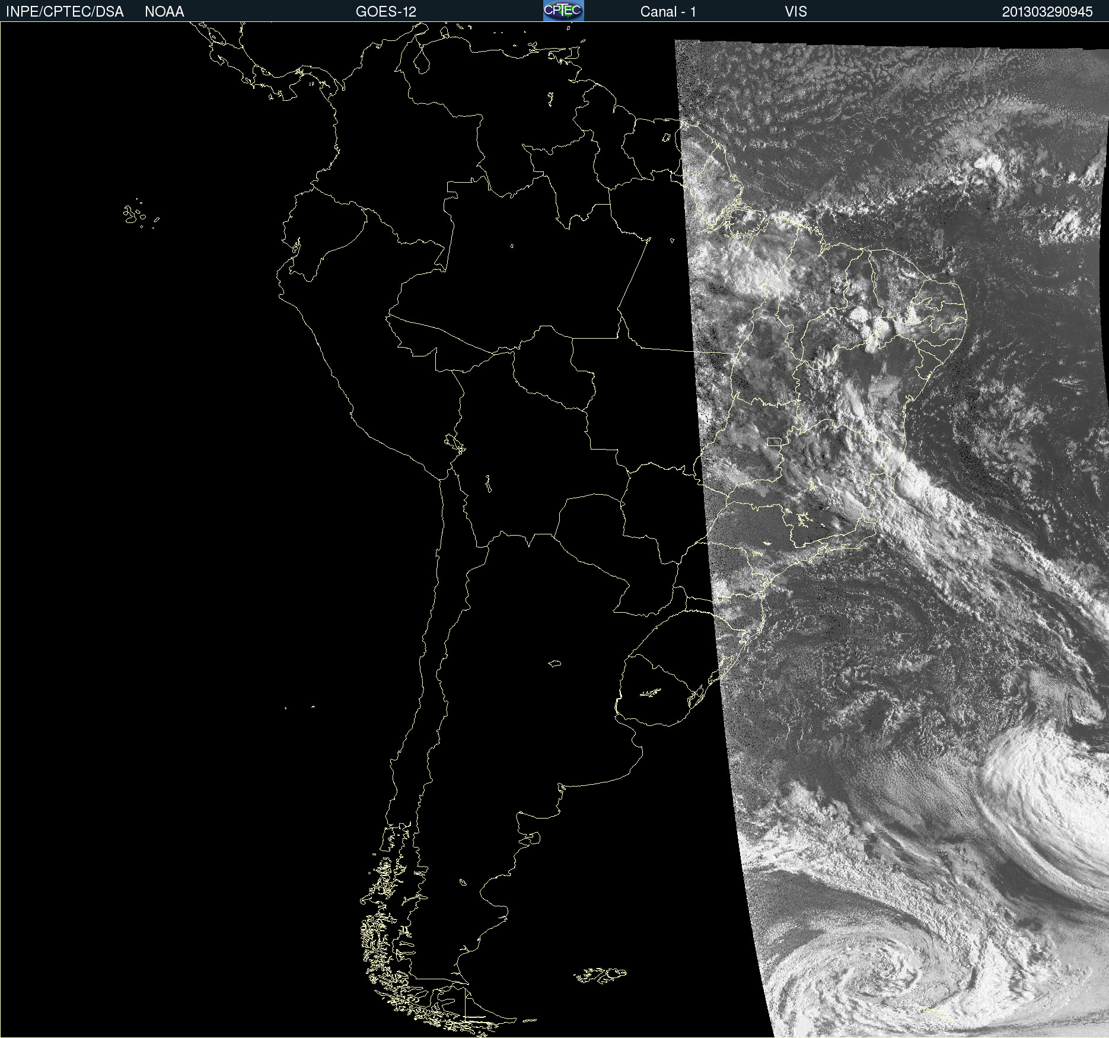Select the 201303290945 timestamp text
The height and width of the screenshot is (1038, 1109).
(x=1047, y=12)
